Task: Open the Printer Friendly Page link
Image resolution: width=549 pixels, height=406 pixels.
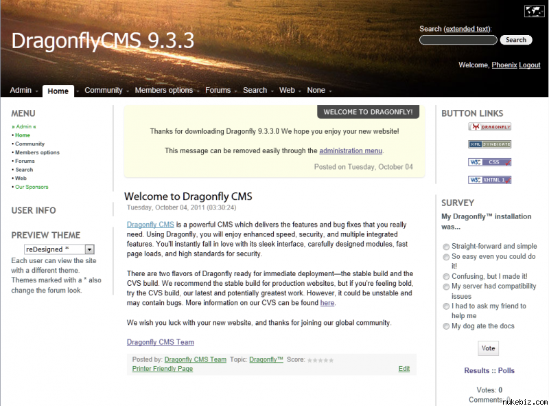Action: tap(163, 368)
